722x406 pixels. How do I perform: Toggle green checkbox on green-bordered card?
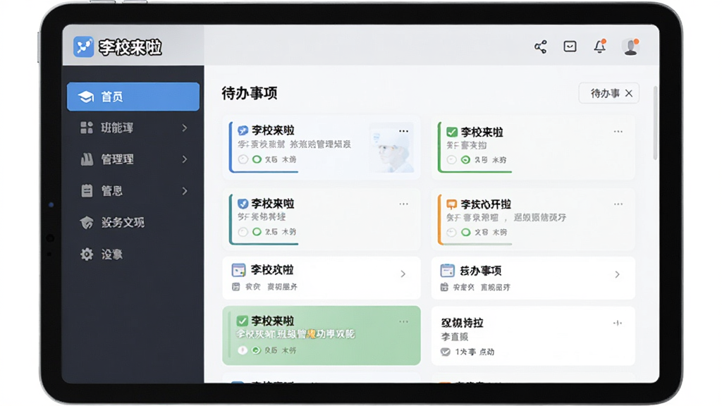(x=452, y=132)
